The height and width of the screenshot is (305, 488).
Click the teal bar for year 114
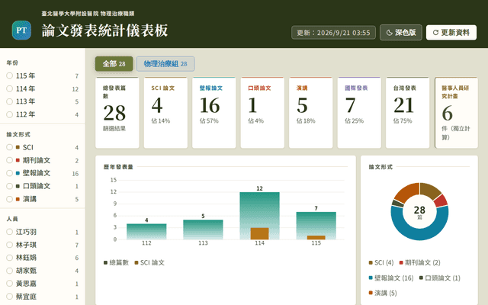(x=259, y=210)
